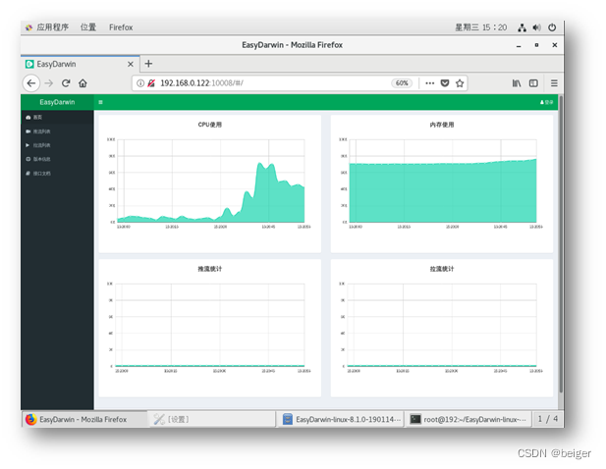Open the page actions three-dot menu
Viewport: 606px width, 469px height.
tap(430, 83)
